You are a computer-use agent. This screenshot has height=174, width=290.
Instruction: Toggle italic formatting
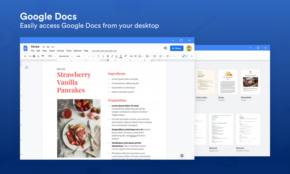click(x=112, y=56)
